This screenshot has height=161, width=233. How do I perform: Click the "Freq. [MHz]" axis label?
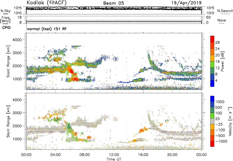[x=5, y=19]
